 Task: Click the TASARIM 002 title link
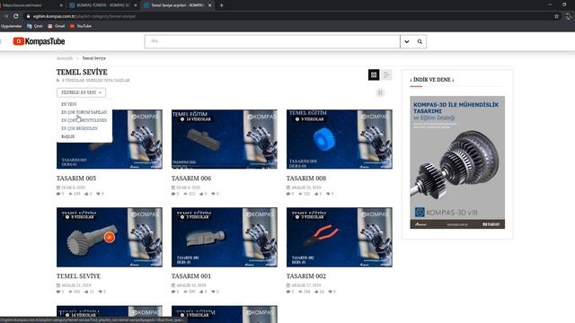pos(306,276)
